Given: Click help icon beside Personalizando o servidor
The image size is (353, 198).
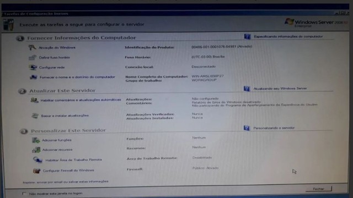Looking at the screenshot, I should [x=247, y=128].
